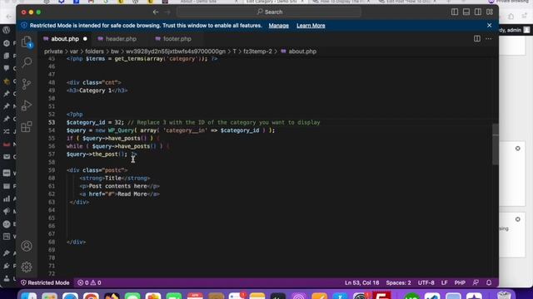Split the editor to the right
This screenshot has width=533, height=299.
tap(477, 39)
